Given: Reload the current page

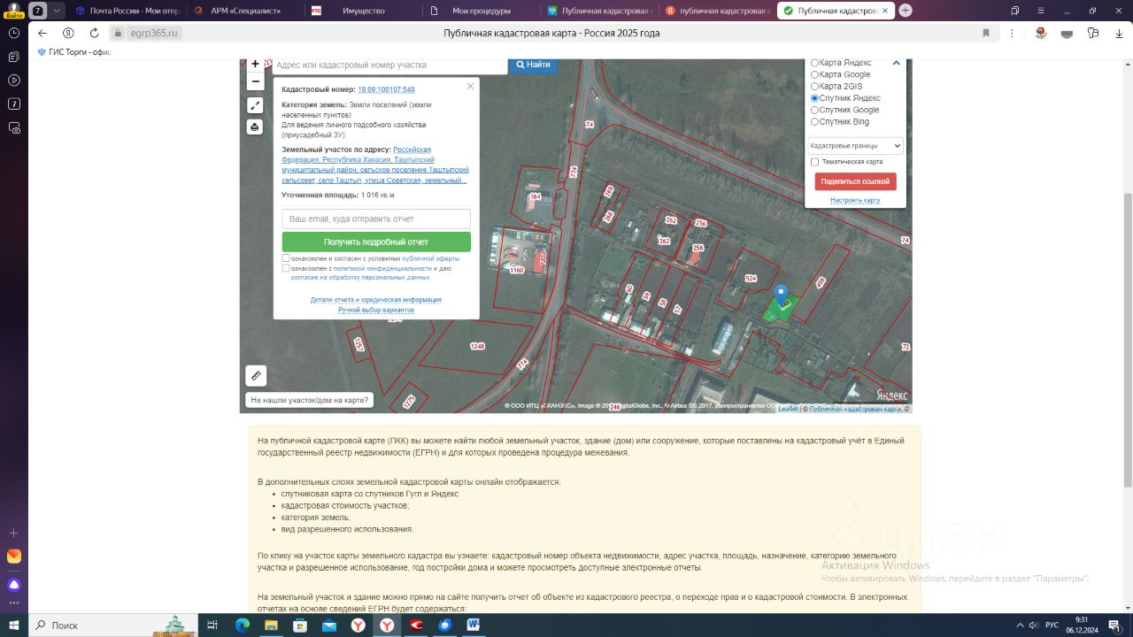Looking at the screenshot, I should (95, 33).
